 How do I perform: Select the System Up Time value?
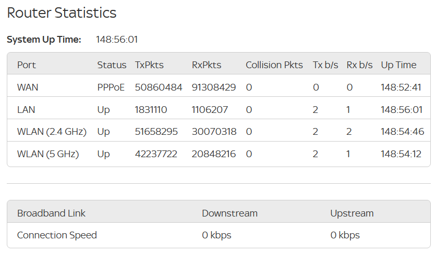[117, 40]
